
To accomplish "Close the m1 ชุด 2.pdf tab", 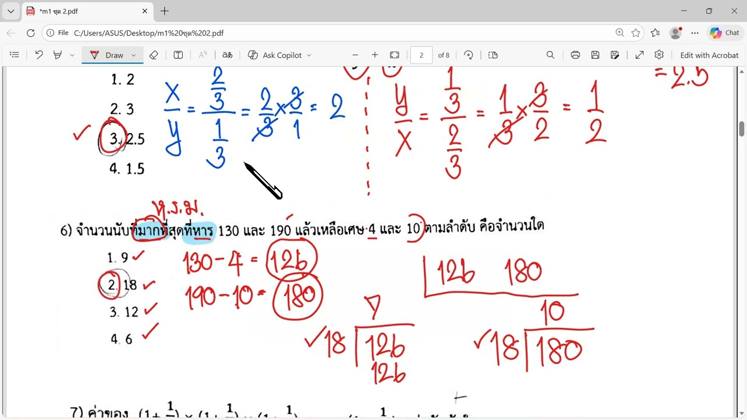I will click(145, 11).
